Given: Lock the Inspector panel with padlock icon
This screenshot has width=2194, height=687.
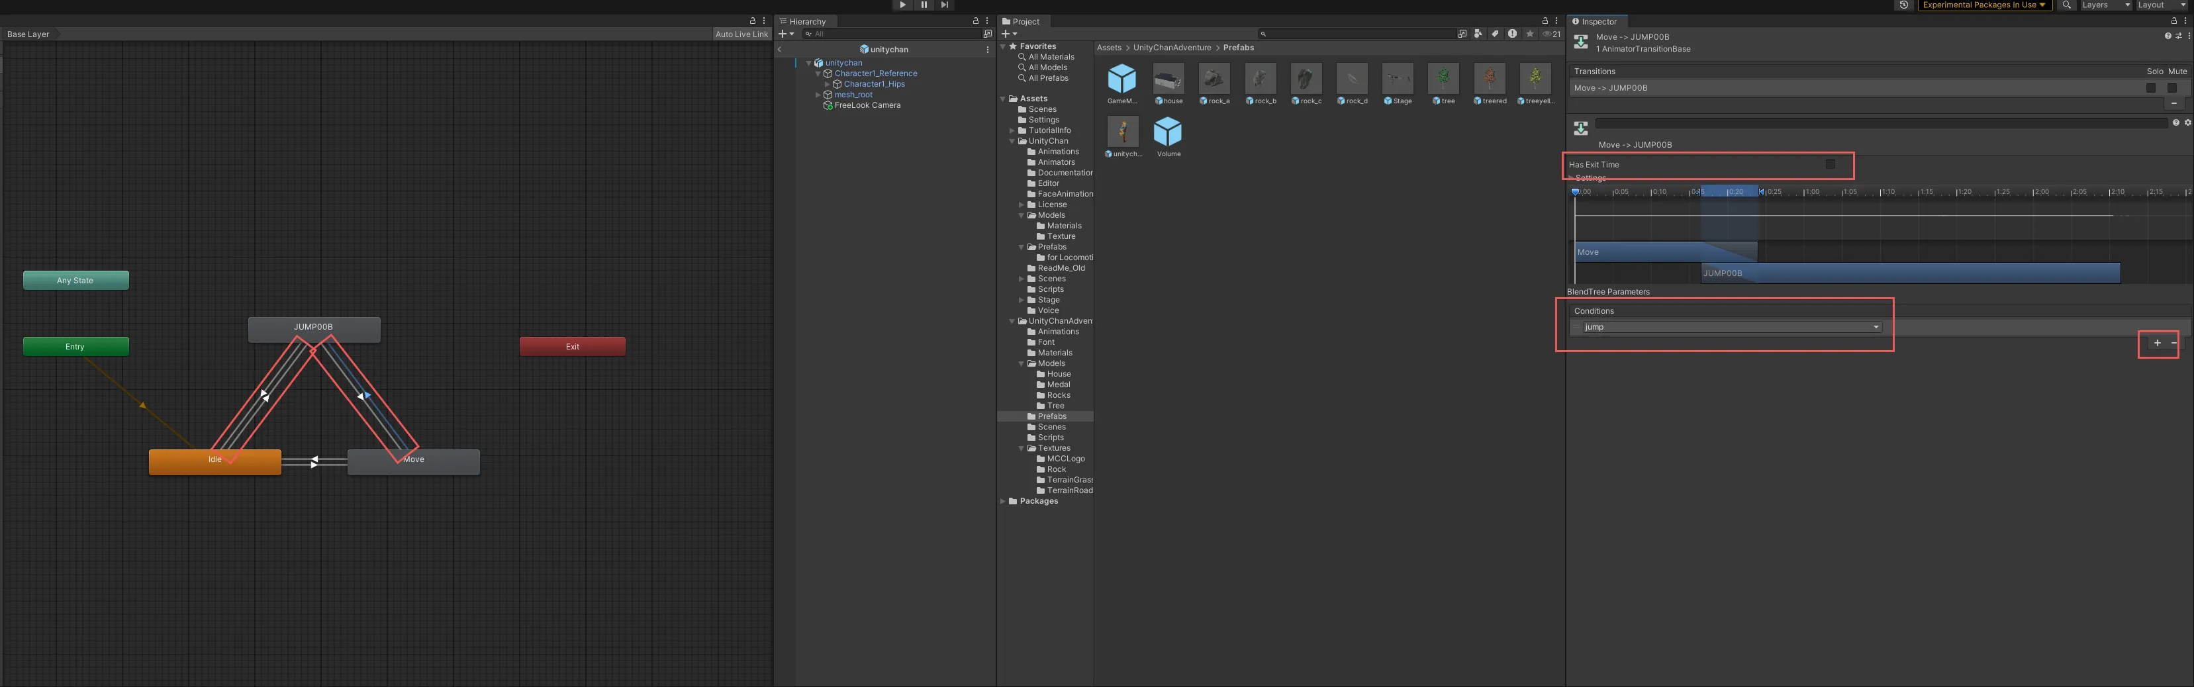Looking at the screenshot, I should (x=2173, y=21).
